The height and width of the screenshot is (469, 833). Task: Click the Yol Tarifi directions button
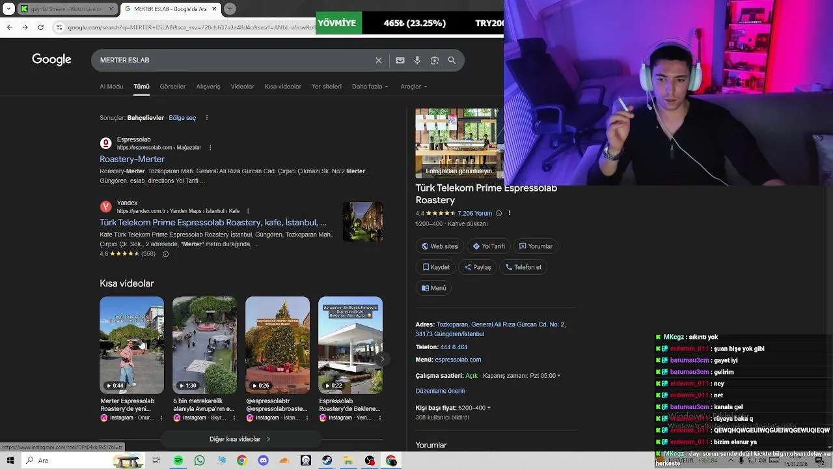pyautogui.click(x=489, y=246)
